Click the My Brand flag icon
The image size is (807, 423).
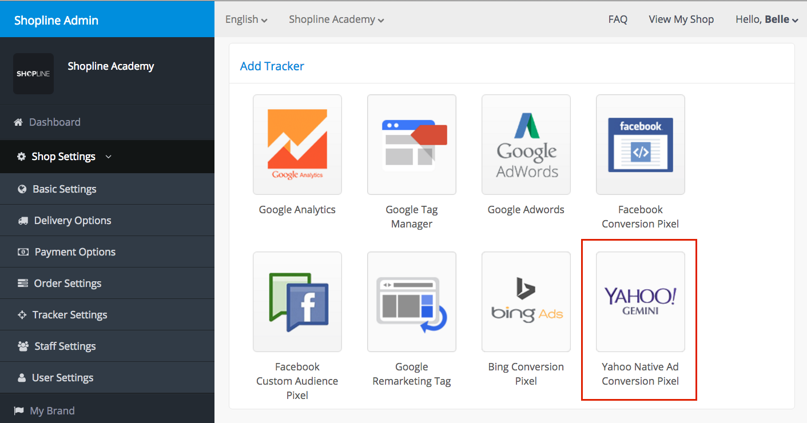pyautogui.click(x=18, y=410)
